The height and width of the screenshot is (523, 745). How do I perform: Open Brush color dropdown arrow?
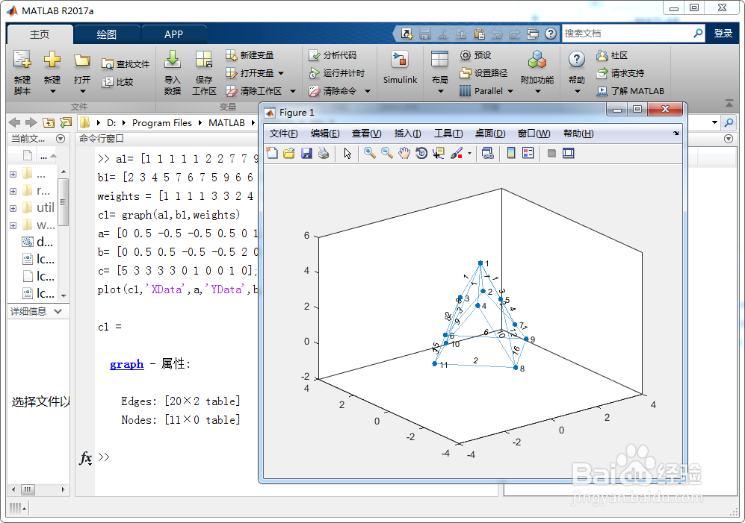(x=469, y=153)
